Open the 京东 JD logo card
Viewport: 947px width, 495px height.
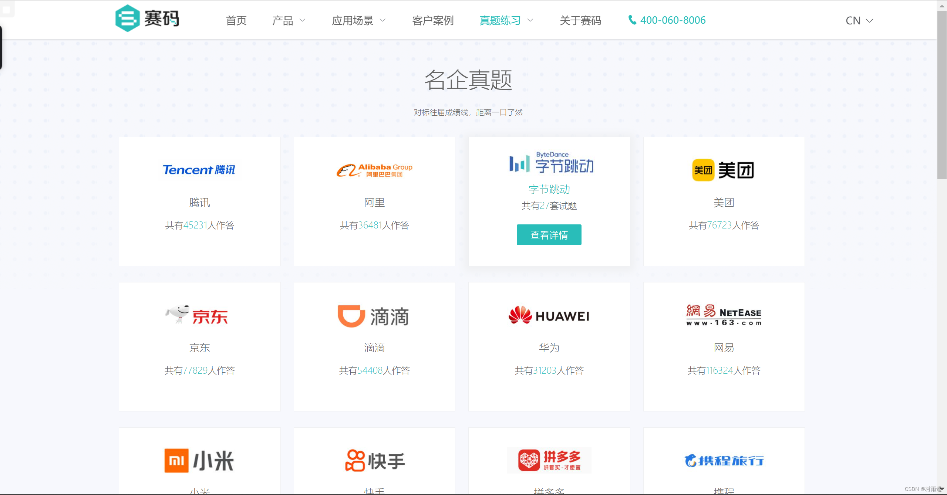(x=197, y=315)
